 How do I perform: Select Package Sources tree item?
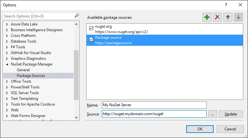(x=39, y=76)
